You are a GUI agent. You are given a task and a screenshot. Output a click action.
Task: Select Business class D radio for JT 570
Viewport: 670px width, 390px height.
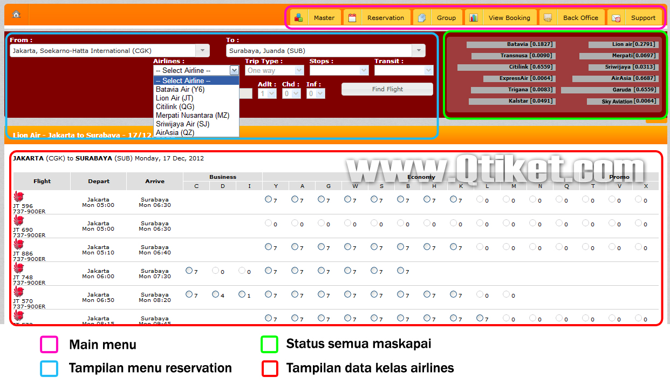click(215, 294)
